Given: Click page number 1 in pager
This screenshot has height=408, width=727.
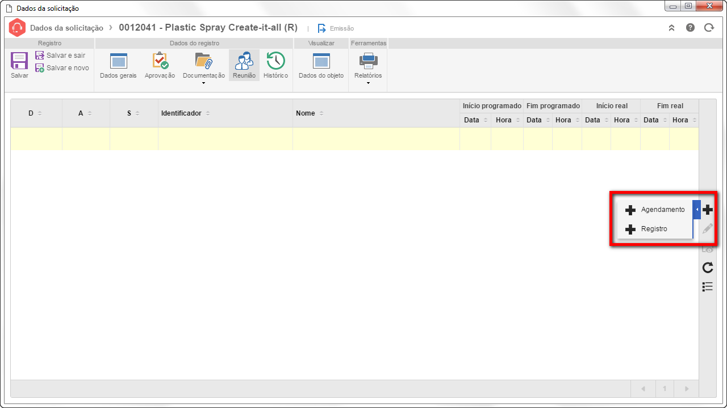Looking at the screenshot, I should click(665, 389).
